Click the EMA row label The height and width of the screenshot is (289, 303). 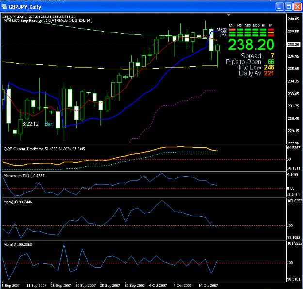coord(223,35)
